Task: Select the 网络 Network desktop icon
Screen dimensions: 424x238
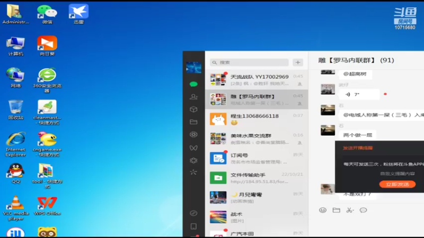Action: [x=15, y=78]
